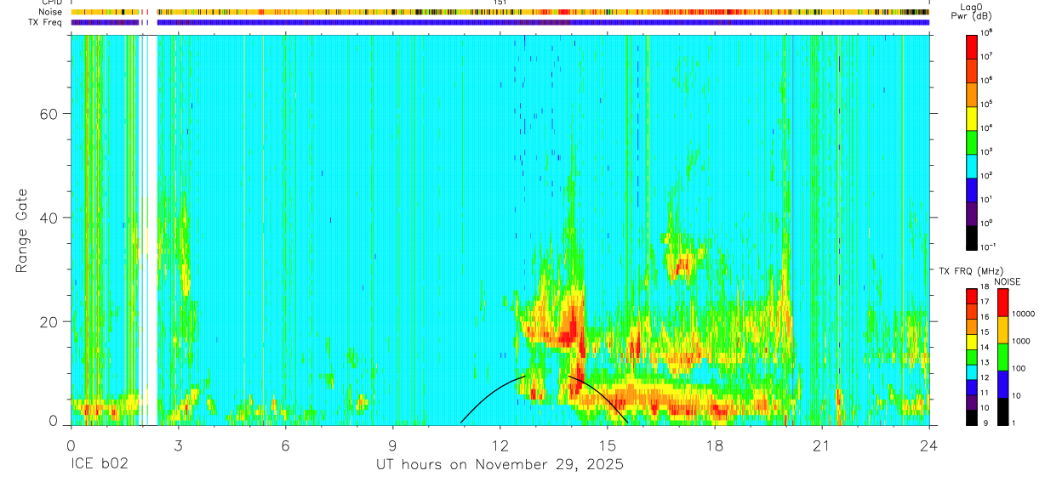Select the orange segment of the Lag0 Pwr colorbar
Viewport: 1045px width, 482px height.
pyautogui.click(x=972, y=93)
